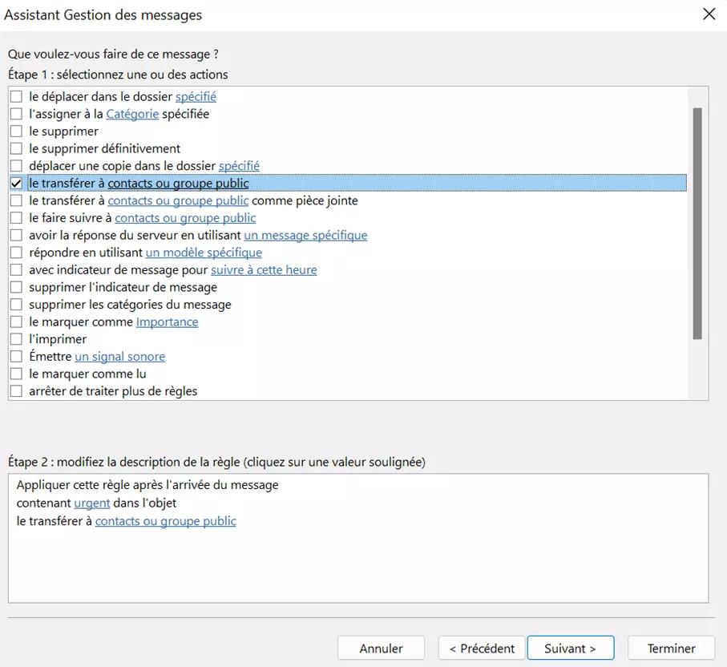Click 'suivre à cette heure' link
Image resolution: width=727 pixels, height=667 pixels.
pos(264,269)
